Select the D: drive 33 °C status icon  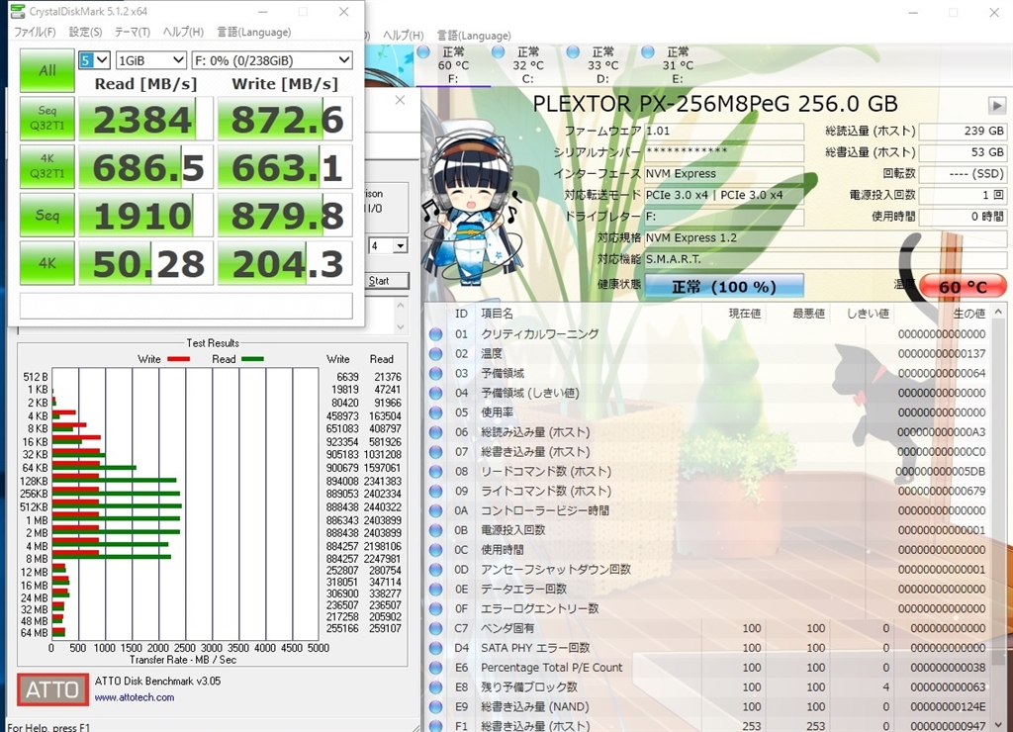602,65
